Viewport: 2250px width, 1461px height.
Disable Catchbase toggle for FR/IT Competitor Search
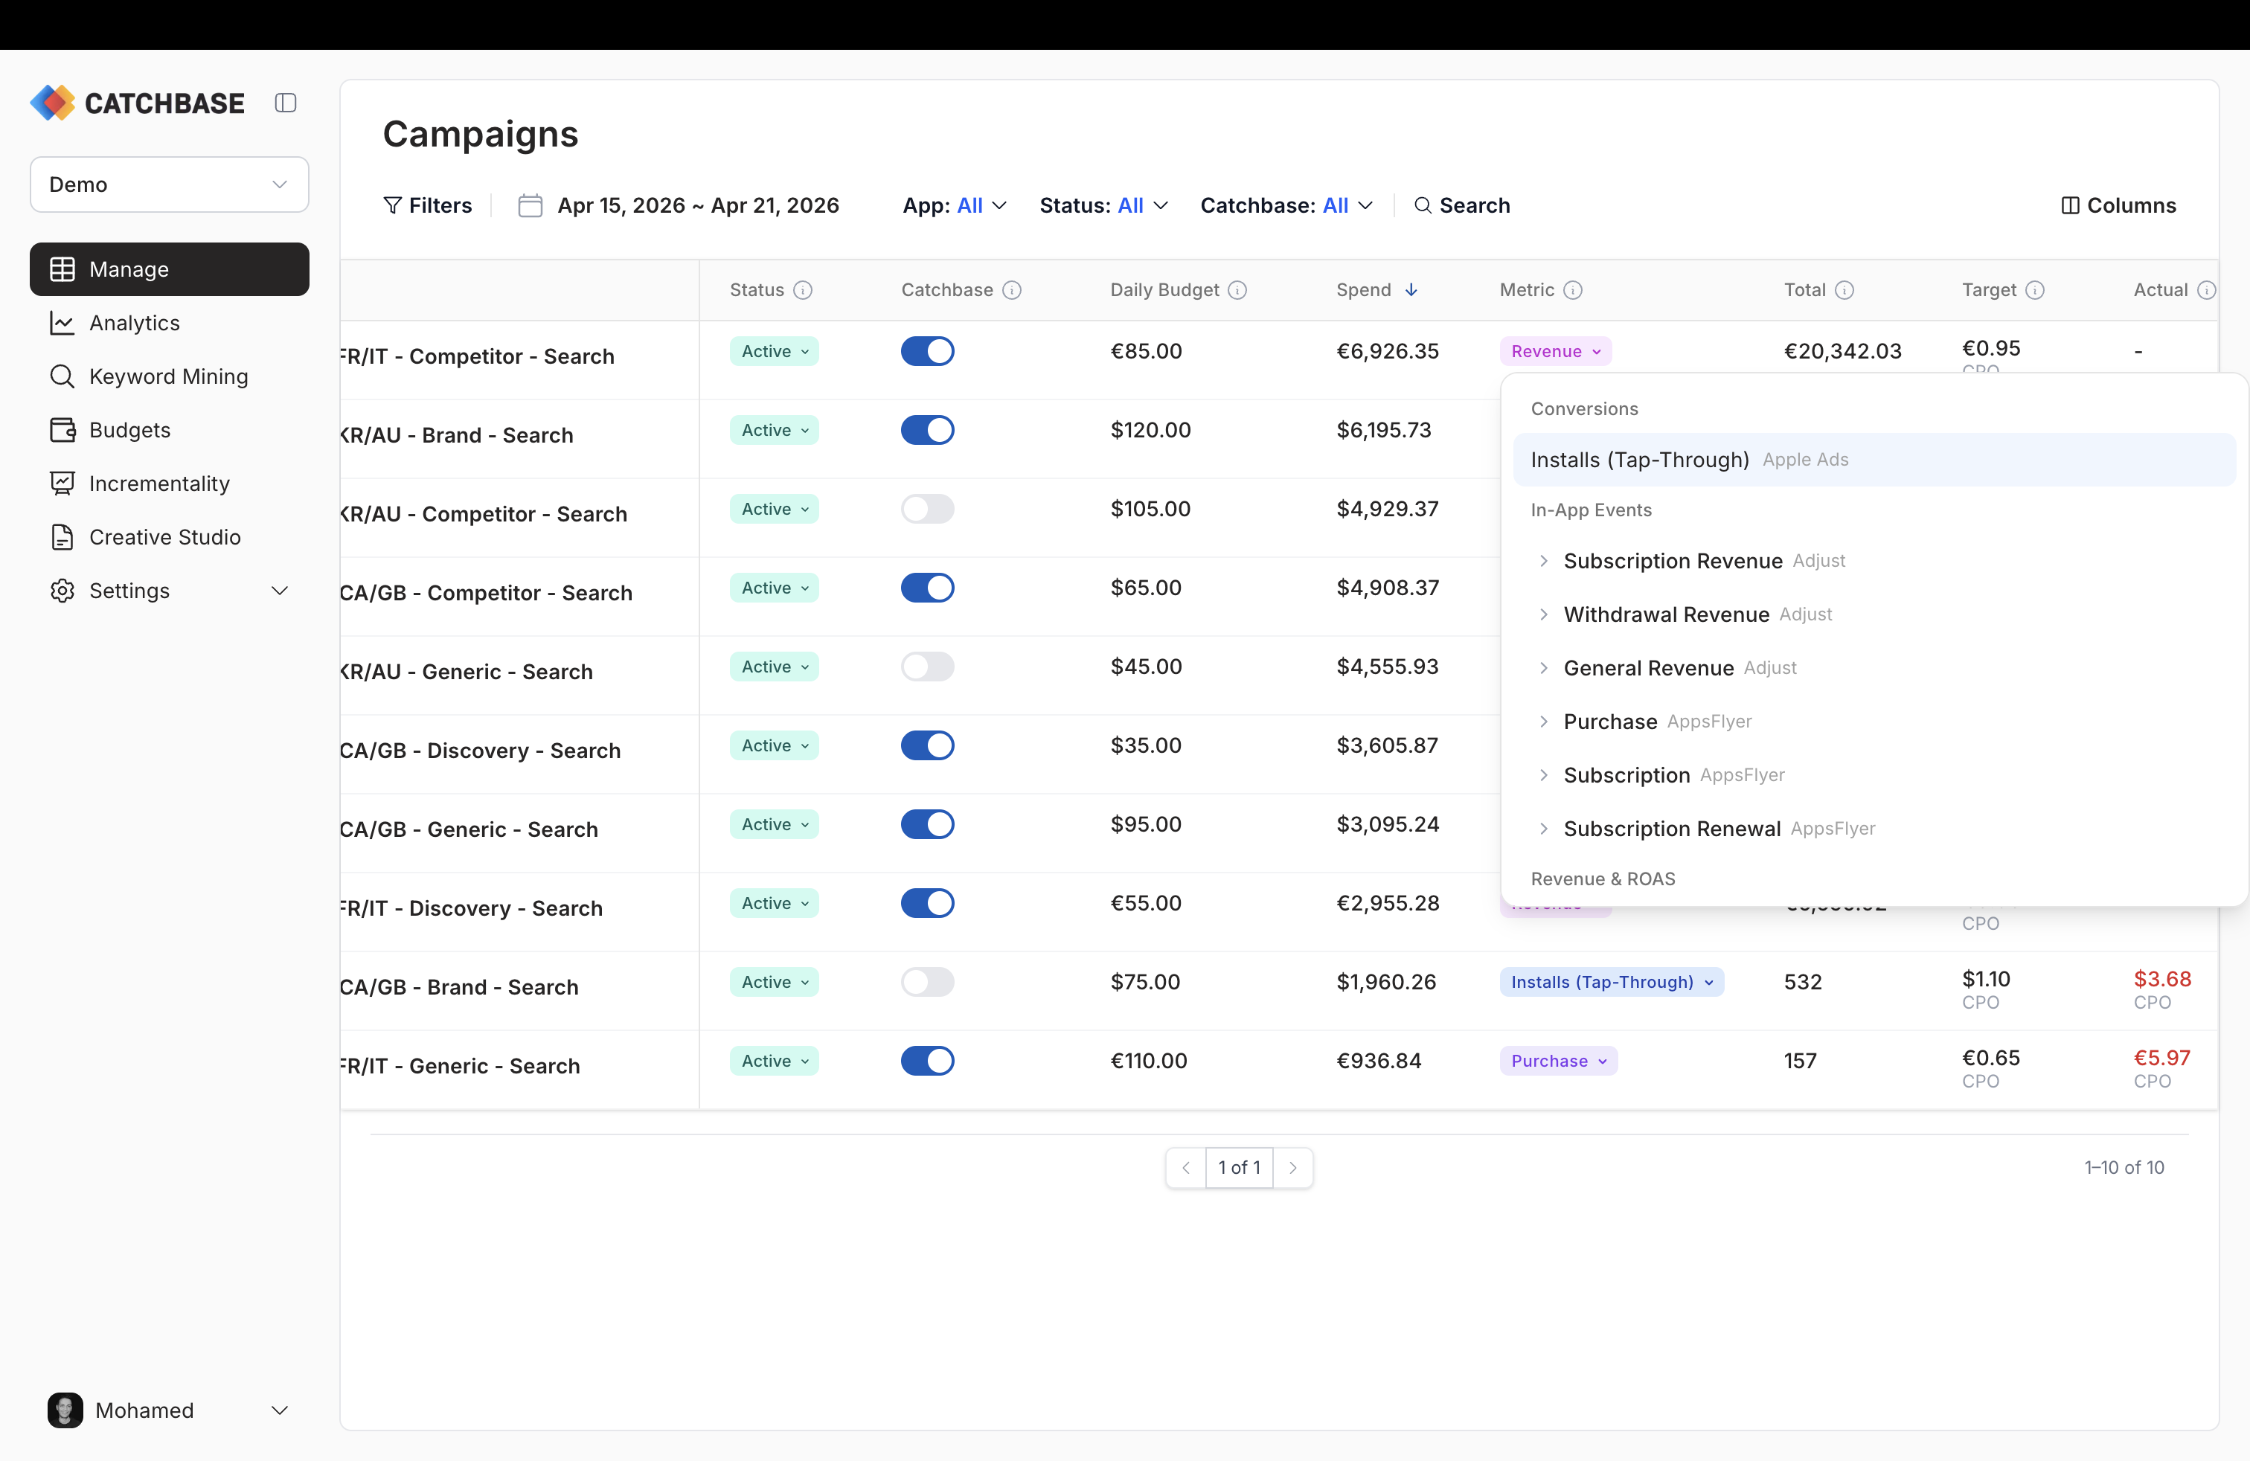927,350
